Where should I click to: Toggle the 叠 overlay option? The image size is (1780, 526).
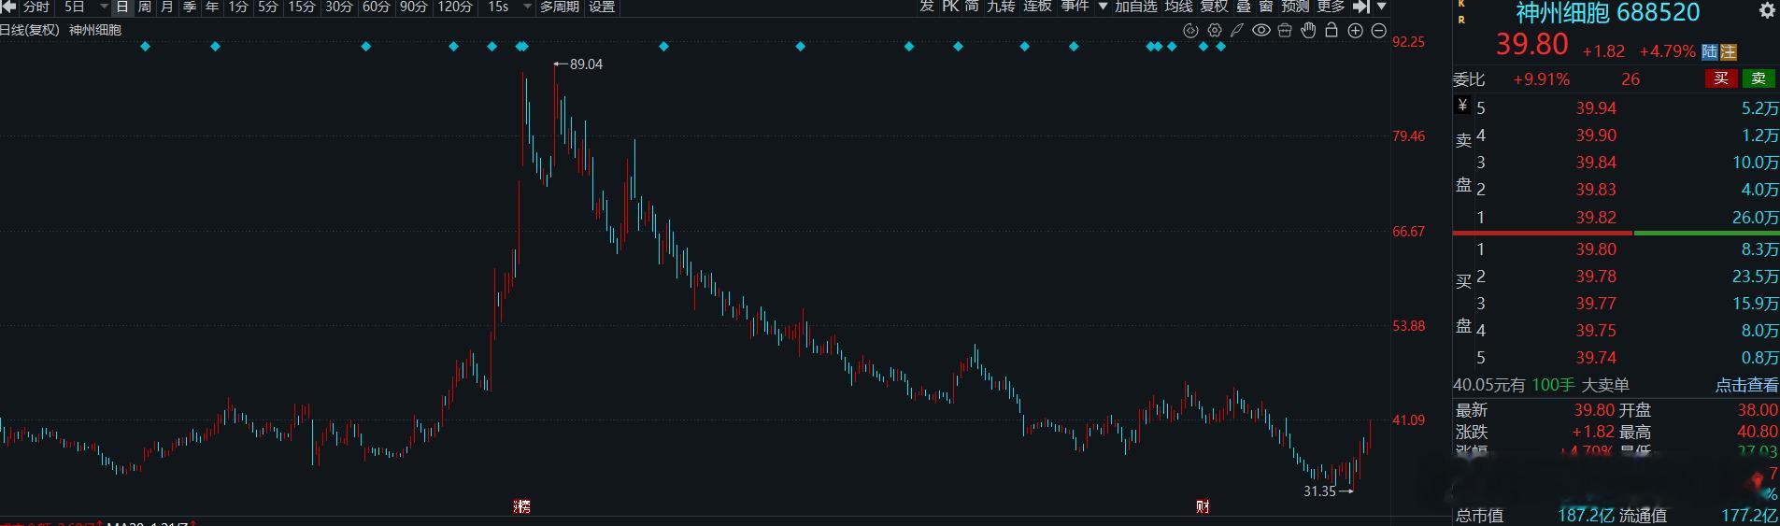(x=1244, y=7)
